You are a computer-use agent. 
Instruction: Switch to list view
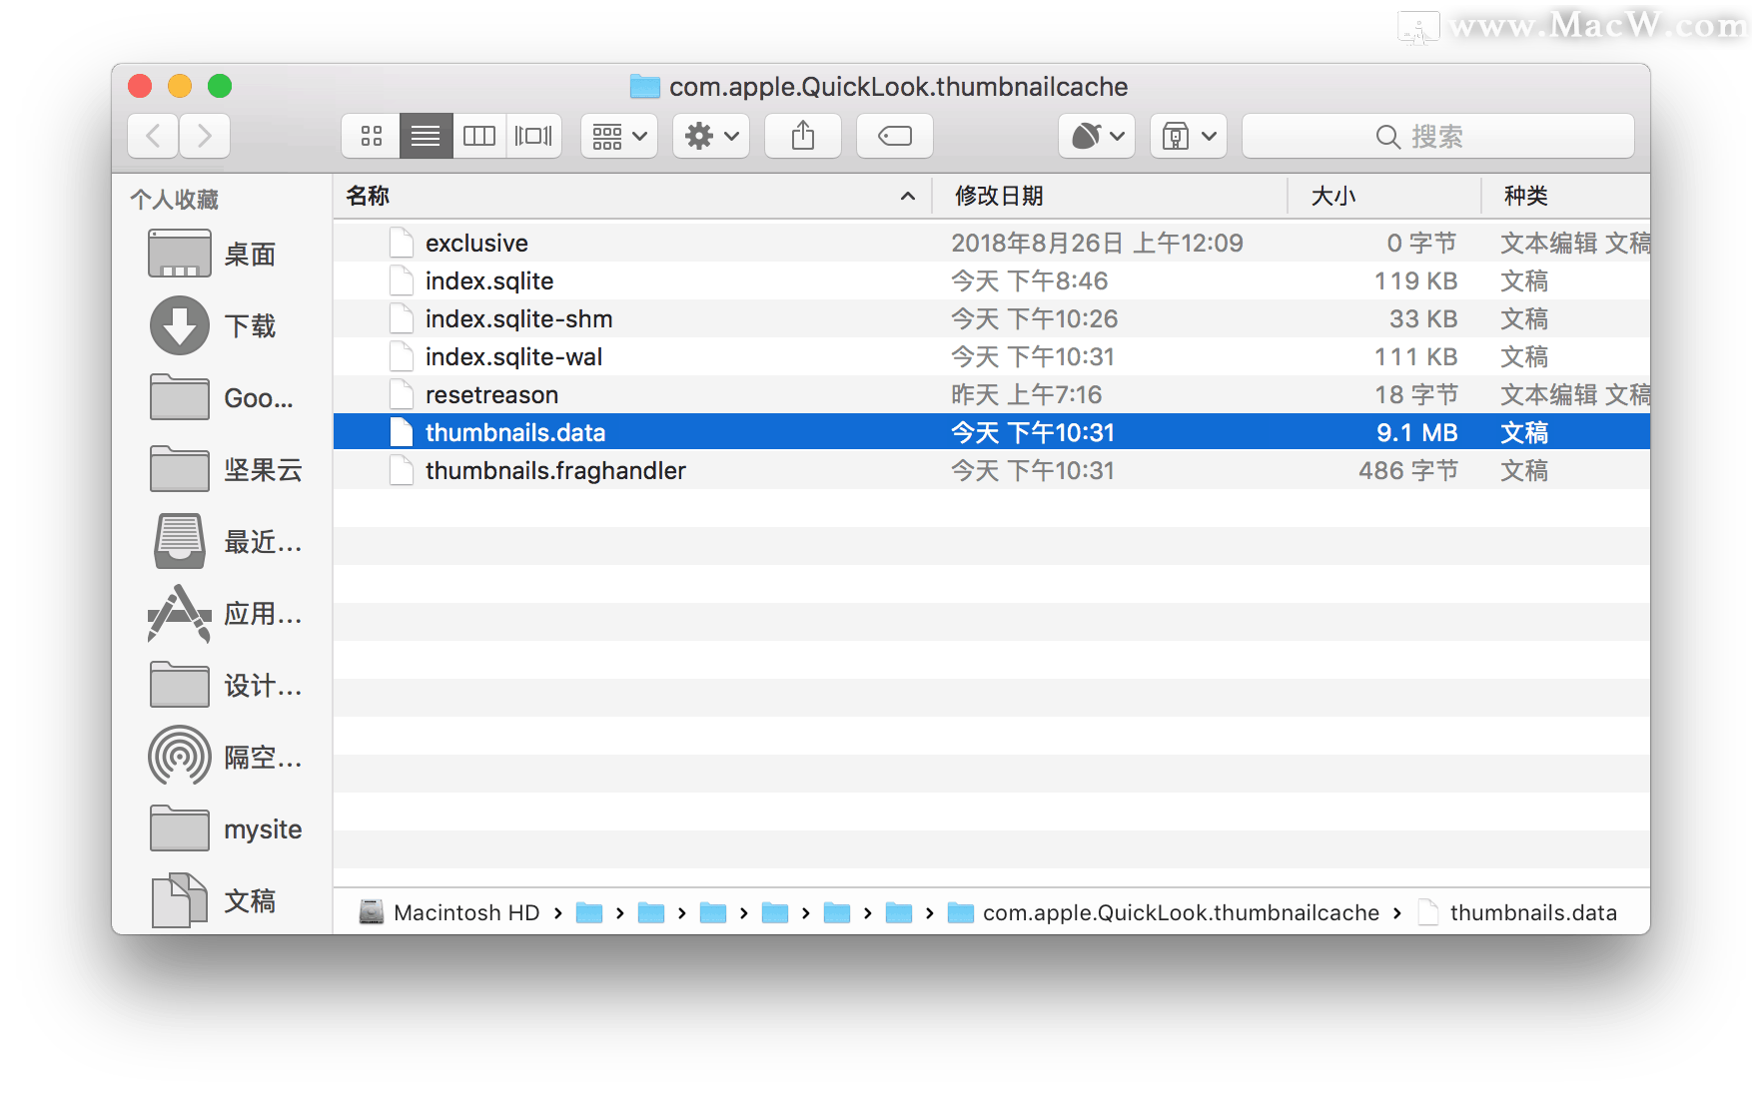point(426,136)
